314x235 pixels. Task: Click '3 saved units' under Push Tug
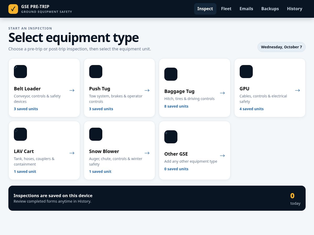tap(101, 109)
